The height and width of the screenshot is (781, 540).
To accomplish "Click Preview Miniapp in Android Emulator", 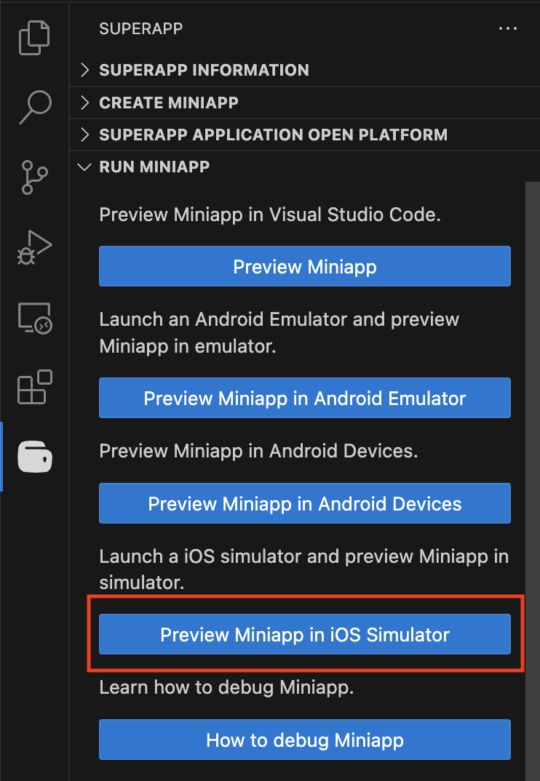I will point(305,398).
